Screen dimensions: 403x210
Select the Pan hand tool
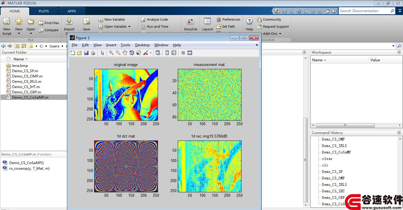tap(125, 53)
